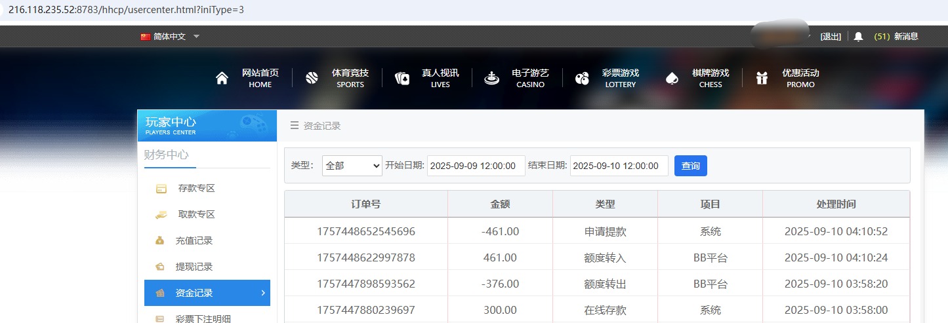This screenshot has width=948, height=323.
Task: Click the 财务中心 section heading
Action: tap(166, 155)
